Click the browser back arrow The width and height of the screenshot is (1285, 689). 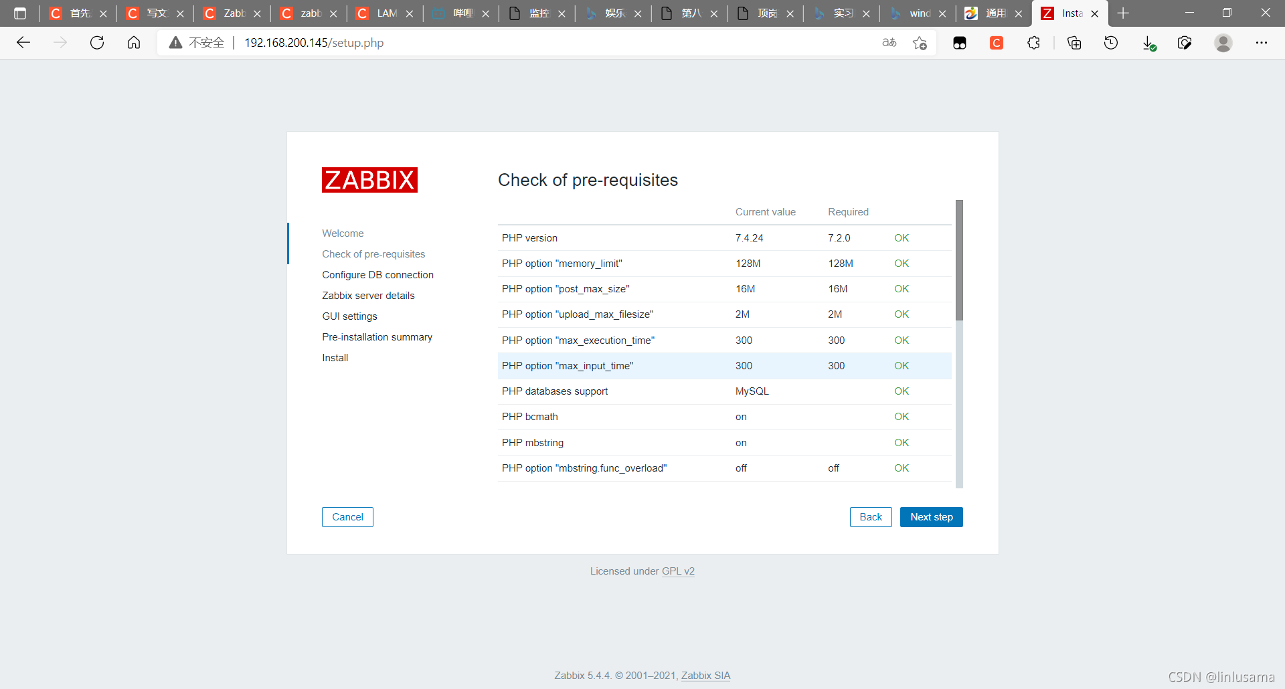click(x=23, y=43)
